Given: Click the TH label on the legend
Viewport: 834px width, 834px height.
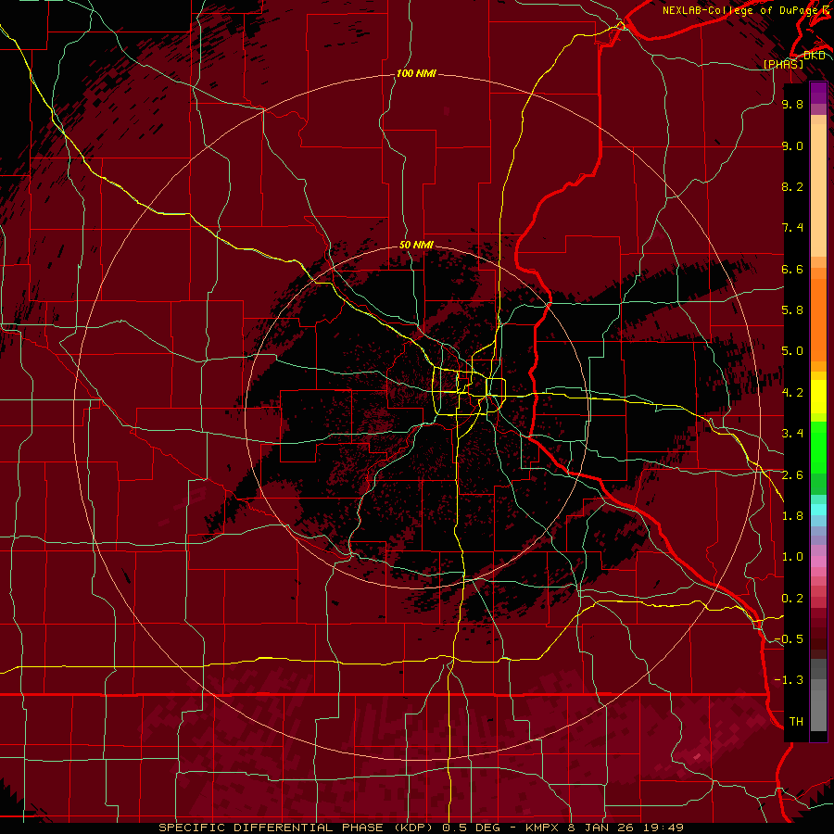Looking at the screenshot, I should click(796, 722).
